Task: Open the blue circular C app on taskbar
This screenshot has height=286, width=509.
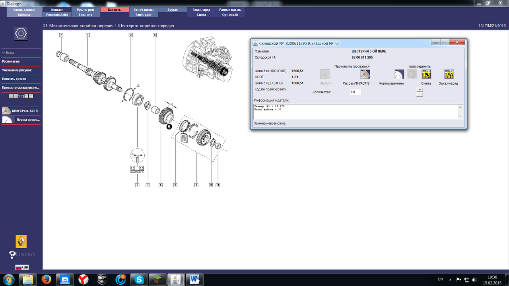Action: tap(120, 280)
